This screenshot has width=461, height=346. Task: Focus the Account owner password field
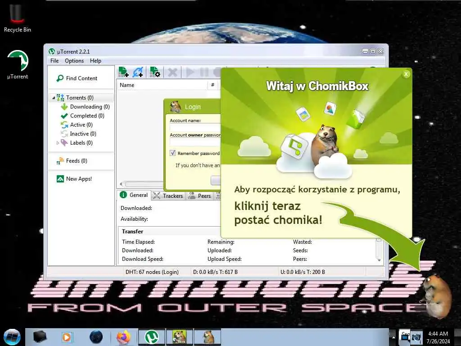click(x=195, y=142)
